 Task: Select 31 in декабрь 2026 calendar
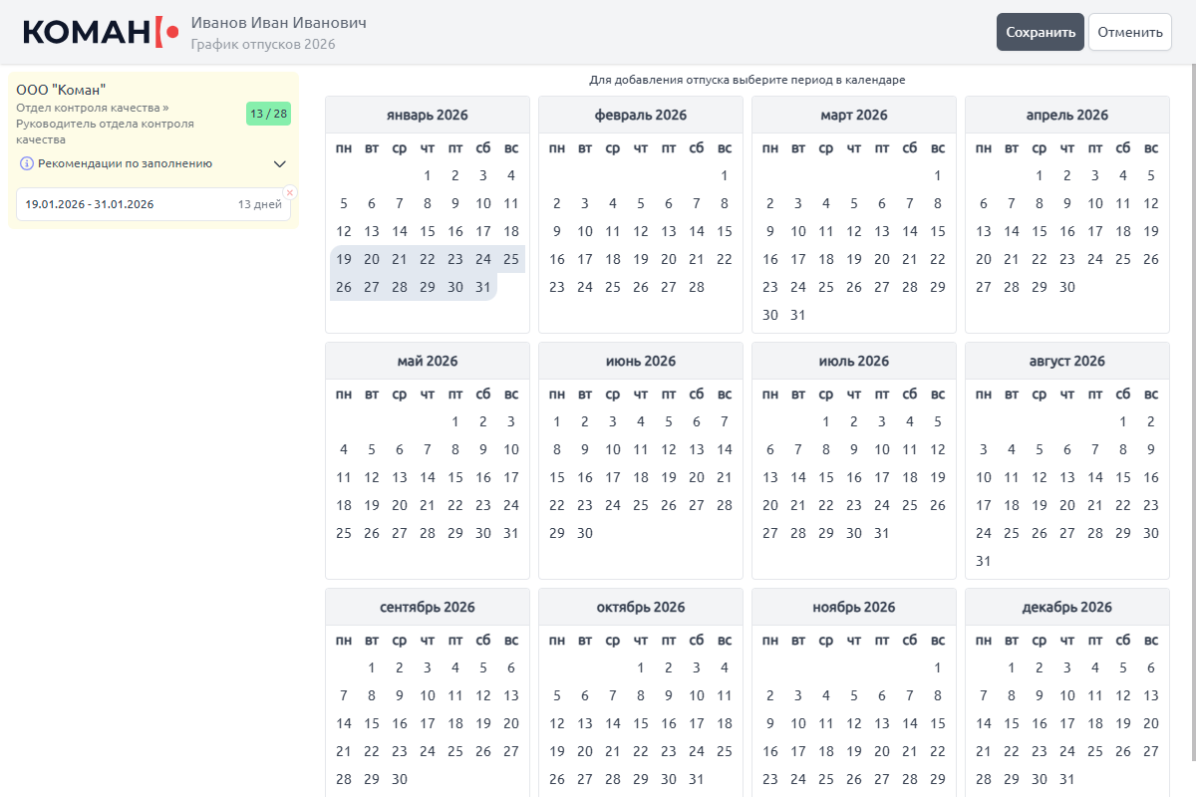tap(1067, 779)
